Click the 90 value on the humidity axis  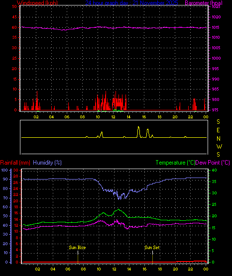[5, 179]
